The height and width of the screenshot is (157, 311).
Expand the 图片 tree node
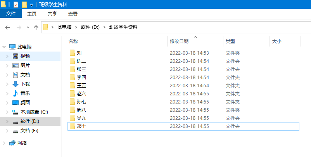pos(7,66)
